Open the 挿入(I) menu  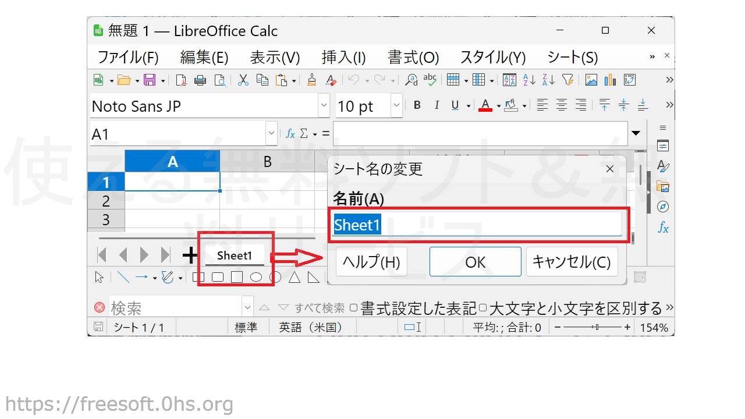[x=343, y=58]
